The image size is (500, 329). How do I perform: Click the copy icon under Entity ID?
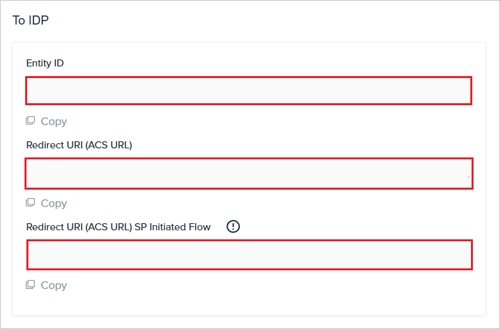point(30,121)
